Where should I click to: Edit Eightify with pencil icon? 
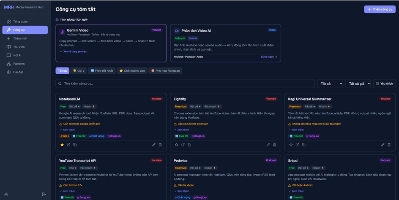click(x=268, y=145)
